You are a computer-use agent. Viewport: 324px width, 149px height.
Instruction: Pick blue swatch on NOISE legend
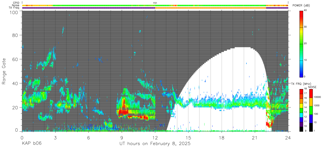(x=311, y=118)
